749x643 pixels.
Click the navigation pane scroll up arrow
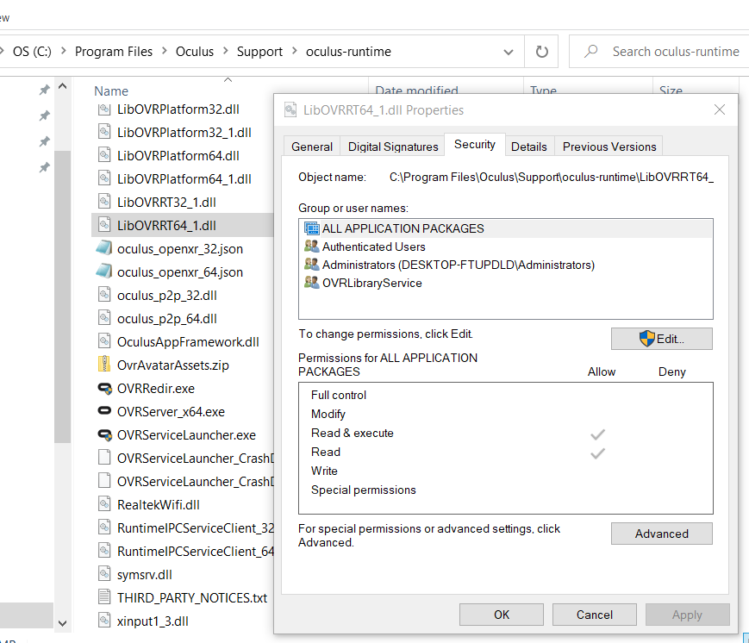(63, 86)
